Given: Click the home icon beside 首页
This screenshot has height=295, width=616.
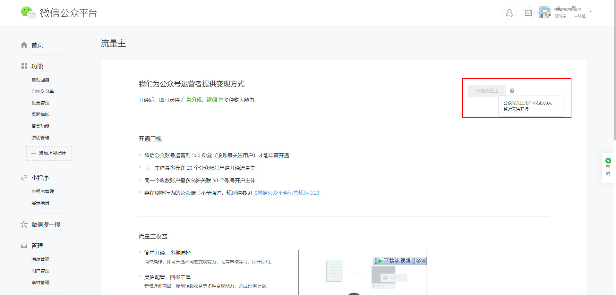Looking at the screenshot, I should [24, 45].
